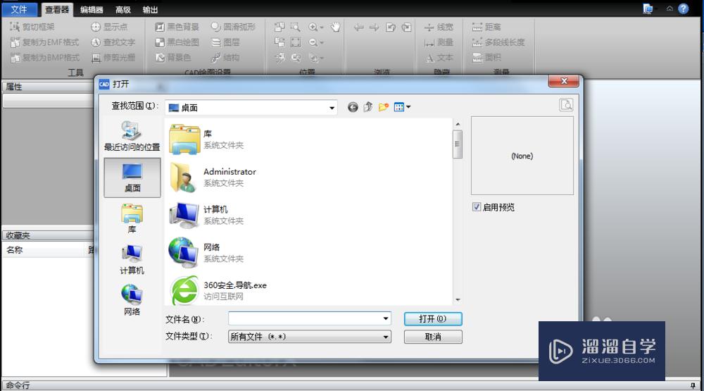Viewport: 704px width, 391px height.
Task: Click 剪切框架 tool in ribbon
Action: click(32, 27)
